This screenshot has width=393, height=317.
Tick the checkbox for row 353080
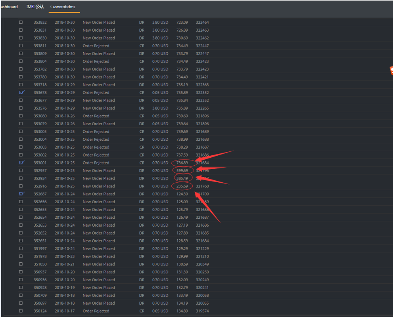coord(21,116)
